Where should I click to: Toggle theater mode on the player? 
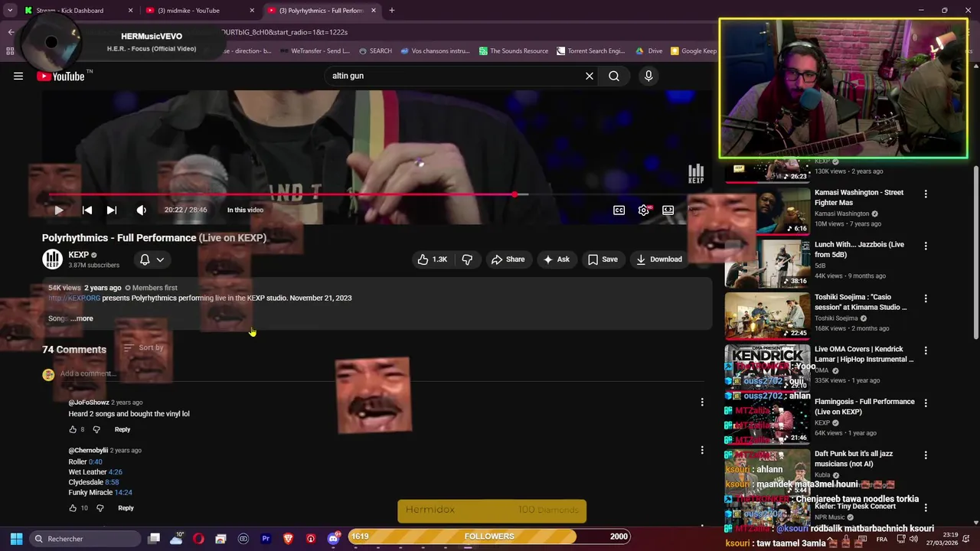coord(668,210)
